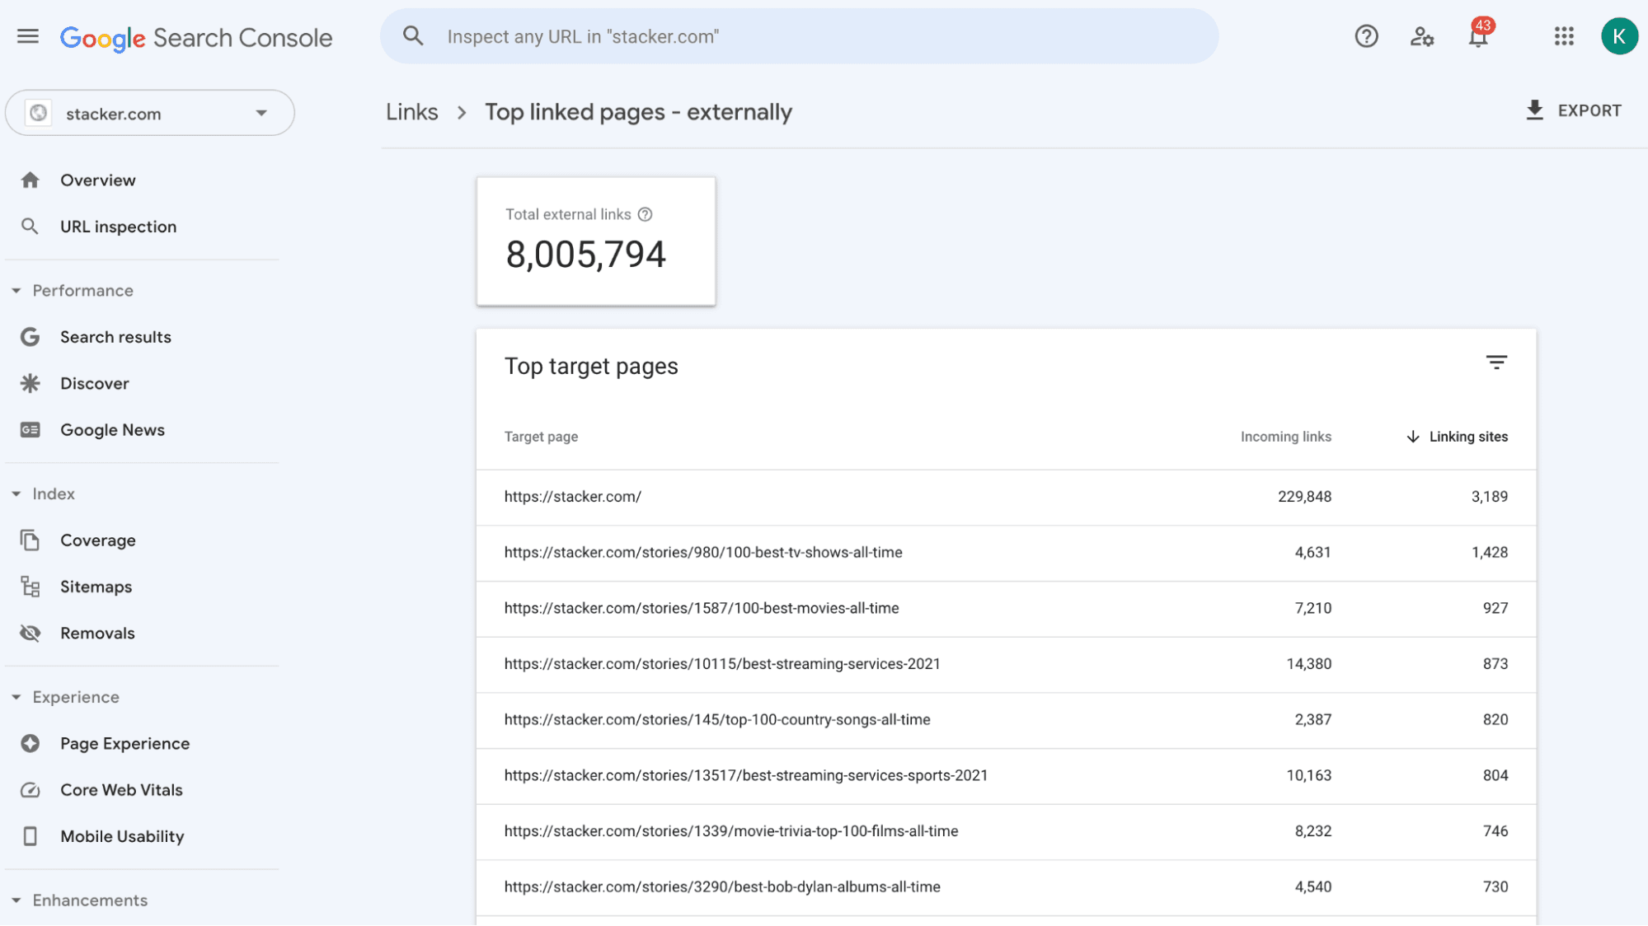
Task: Collapse the Experience section
Action: (x=16, y=697)
